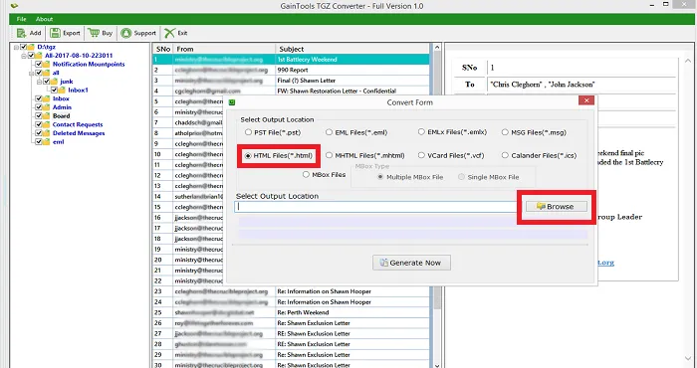Select the All-2017-08-10-223011 tree label
The height and width of the screenshot is (368, 697).
tap(79, 56)
